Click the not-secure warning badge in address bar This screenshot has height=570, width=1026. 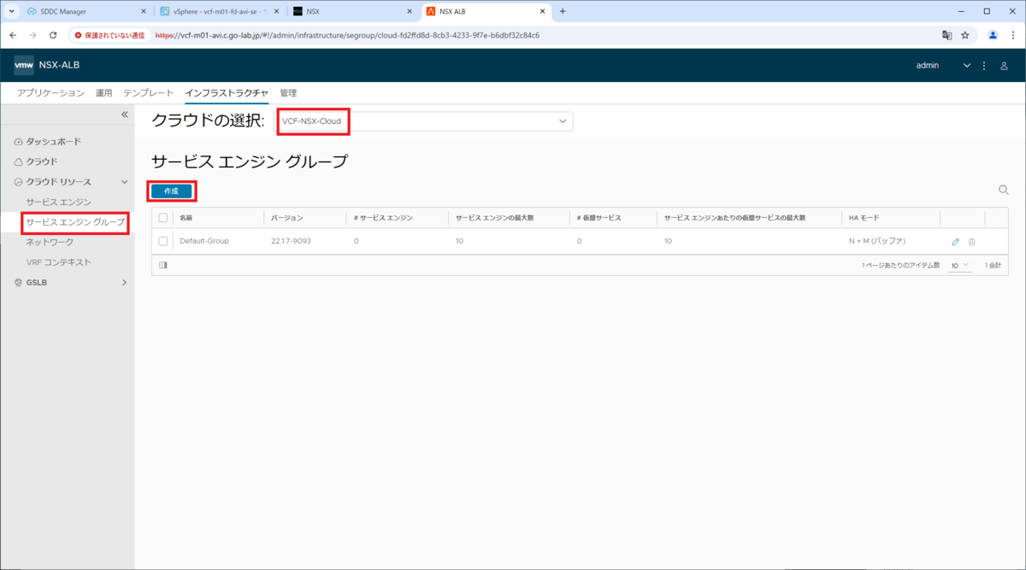click(x=109, y=36)
